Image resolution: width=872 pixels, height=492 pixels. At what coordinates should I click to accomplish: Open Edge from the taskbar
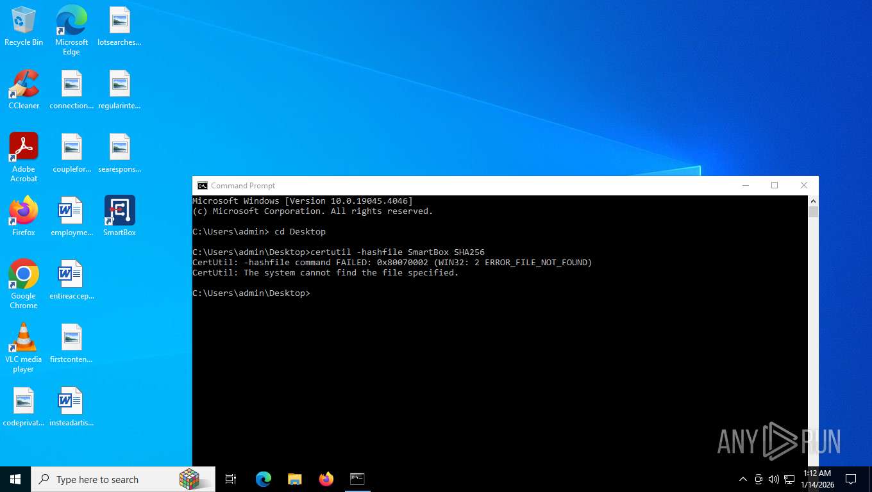click(264, 479)
